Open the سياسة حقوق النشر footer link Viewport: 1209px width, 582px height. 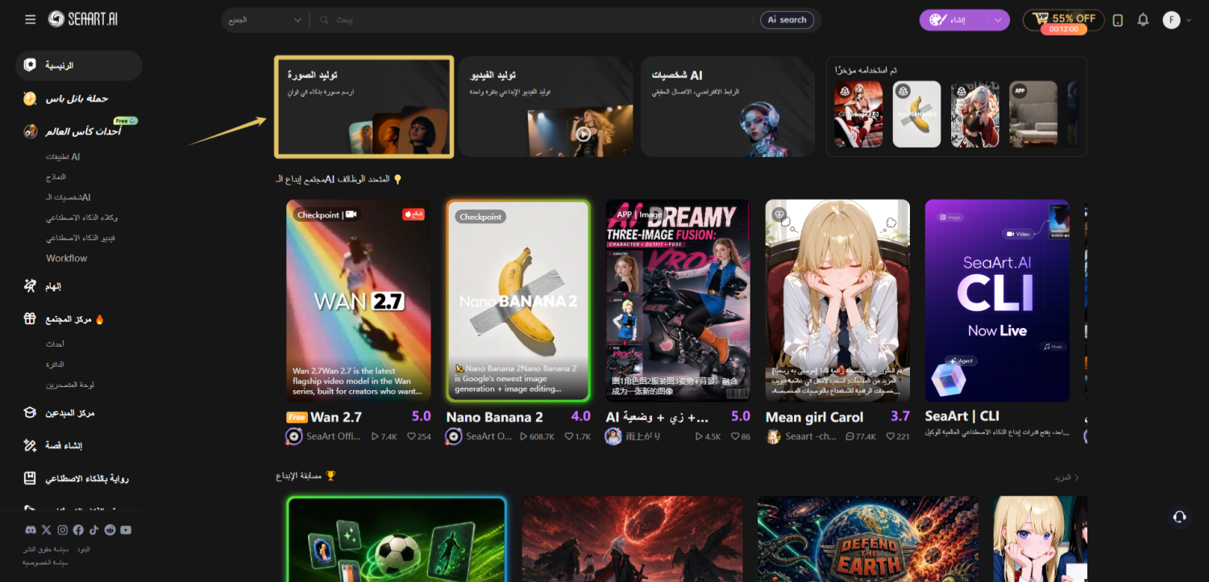[45, 549]
